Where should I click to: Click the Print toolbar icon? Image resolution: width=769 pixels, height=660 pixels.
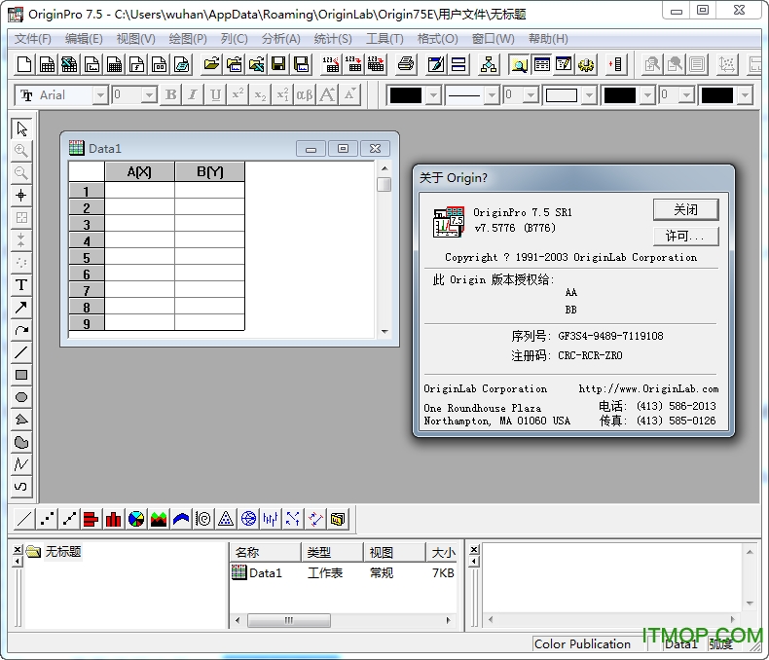[406, 64]
